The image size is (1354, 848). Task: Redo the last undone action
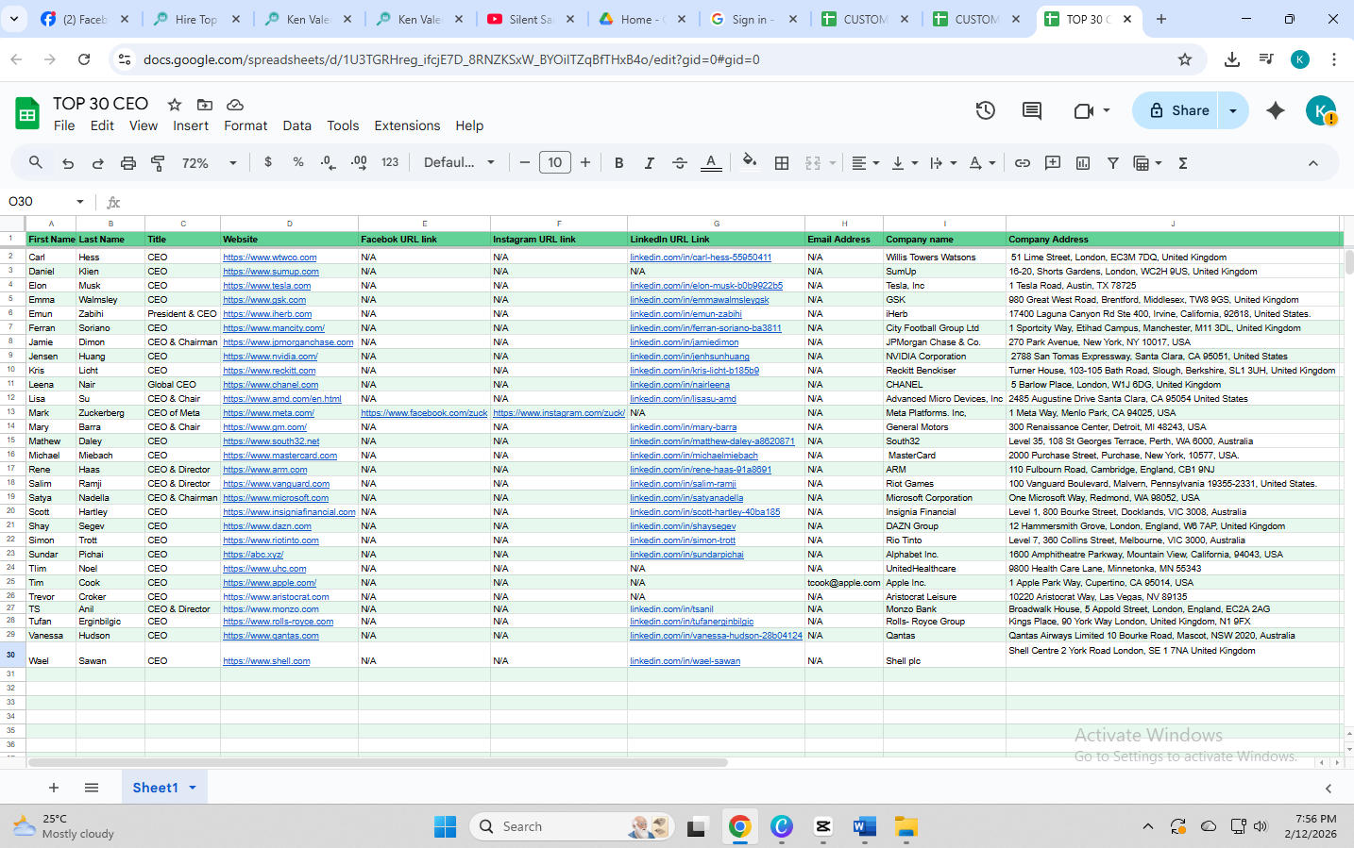coord(98,163)
